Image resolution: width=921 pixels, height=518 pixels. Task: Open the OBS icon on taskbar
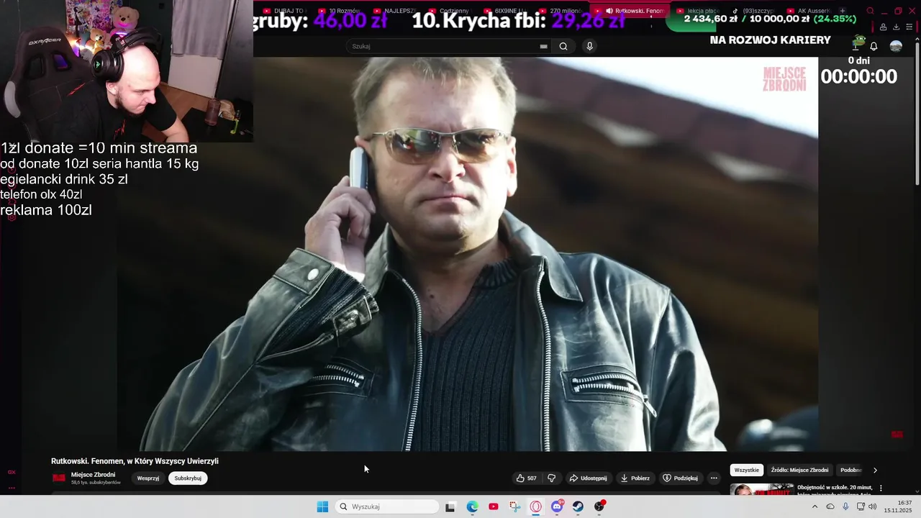pos(599,506)
